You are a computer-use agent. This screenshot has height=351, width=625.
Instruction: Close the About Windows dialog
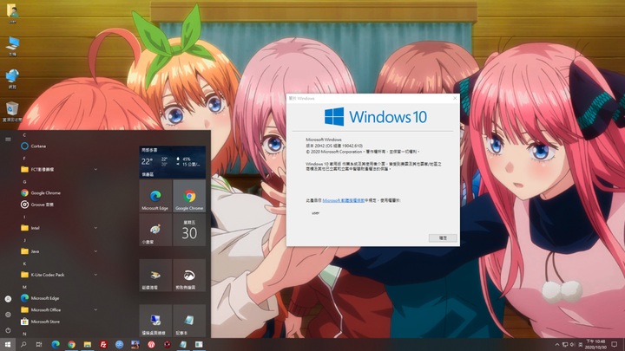pos(455,98)
